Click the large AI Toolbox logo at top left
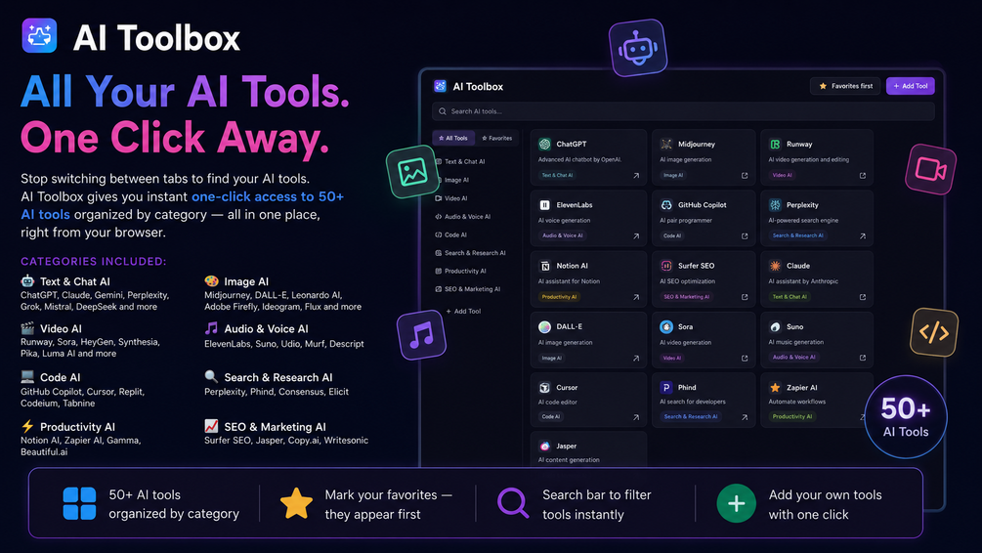 tap(39, 36)
